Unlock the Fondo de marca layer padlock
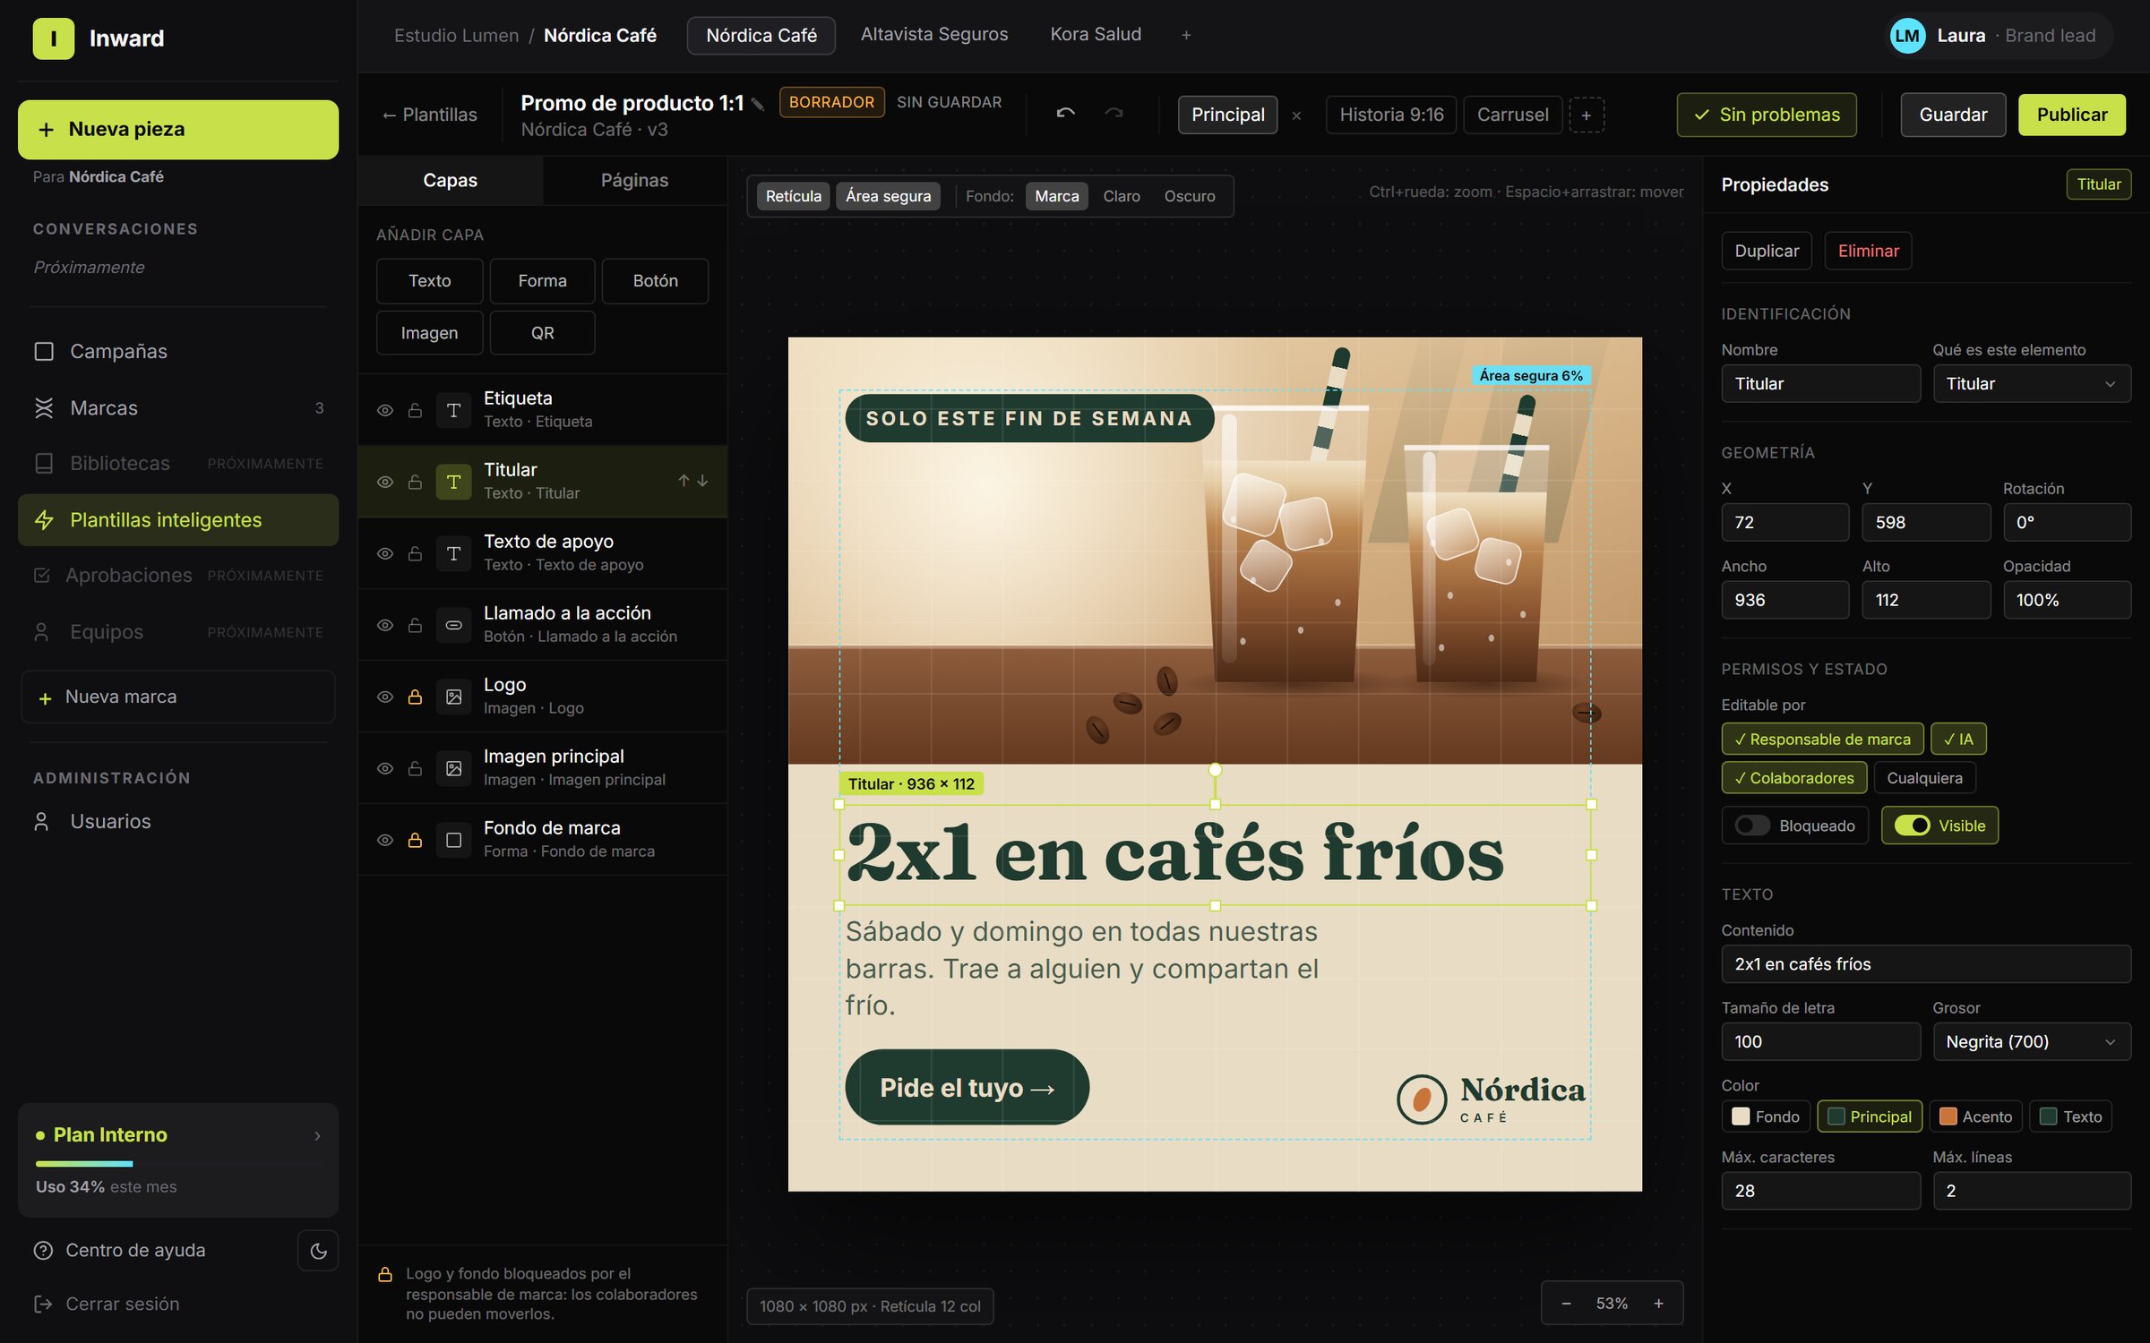The image size is (2150, 1343). pyautogui.click(x=415, y=840)
